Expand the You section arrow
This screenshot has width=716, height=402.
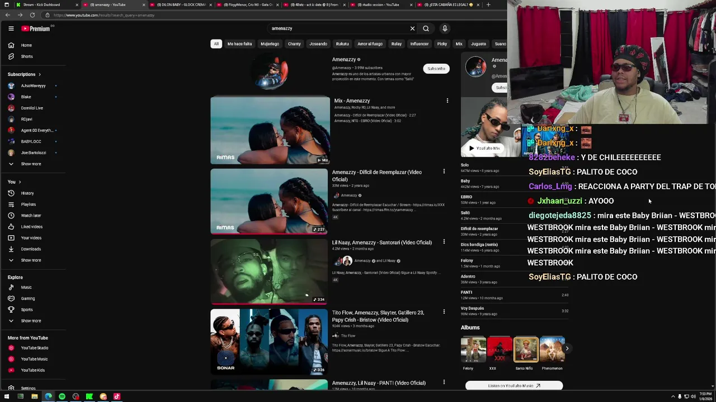[20, 182]
